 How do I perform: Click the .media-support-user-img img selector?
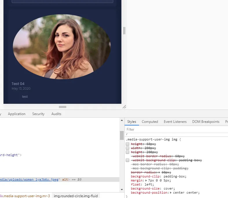[152, 139]
